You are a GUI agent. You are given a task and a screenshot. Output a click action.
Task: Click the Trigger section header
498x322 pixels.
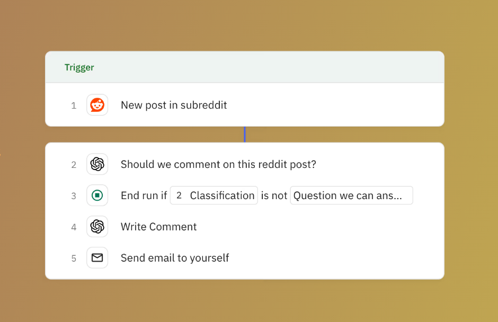79,67
